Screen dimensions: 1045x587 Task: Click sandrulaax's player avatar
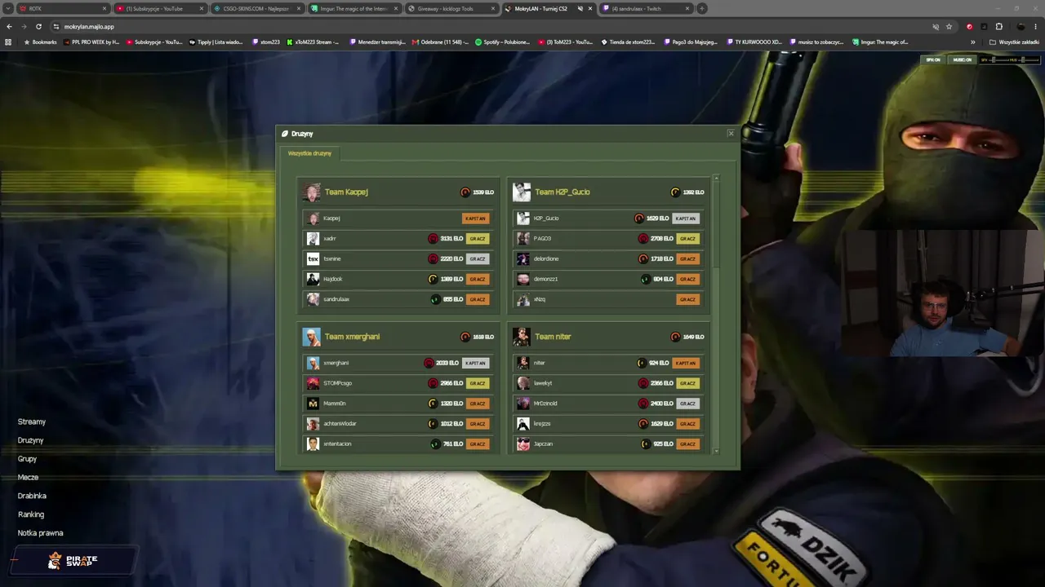coord(313,300)
